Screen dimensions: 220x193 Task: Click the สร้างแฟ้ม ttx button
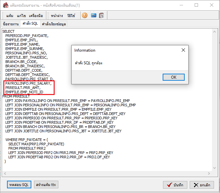[x=46, y=185]
